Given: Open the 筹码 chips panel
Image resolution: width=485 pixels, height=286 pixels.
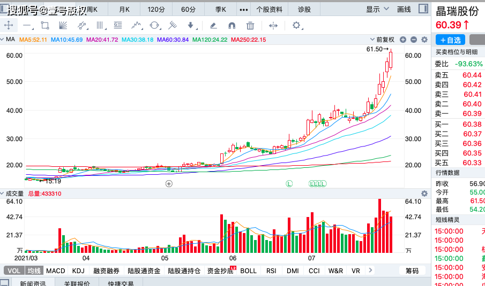Looking at the screenshot, I should [x=412, y=270].
